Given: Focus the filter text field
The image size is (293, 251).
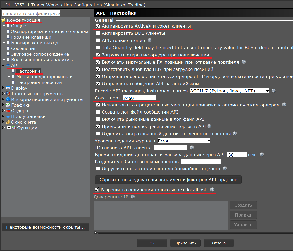Looking at the screenshot, I should [x=31, y=13].
